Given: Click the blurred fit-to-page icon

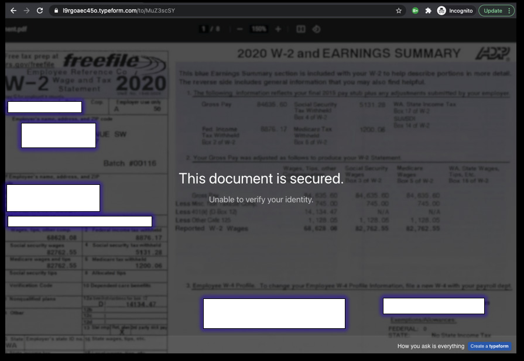Looking at the screenshot, I should coord(301,29).
